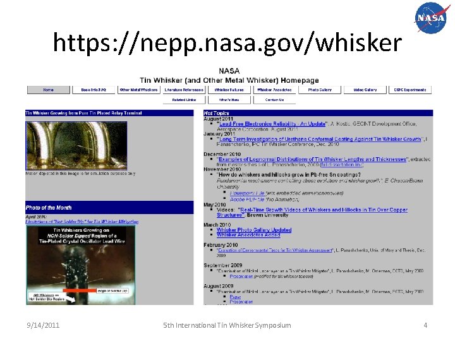Open Long Term Investigation of Urethane Conformal Coating link
The image size is (455, 341).
[x=320, y=139]
